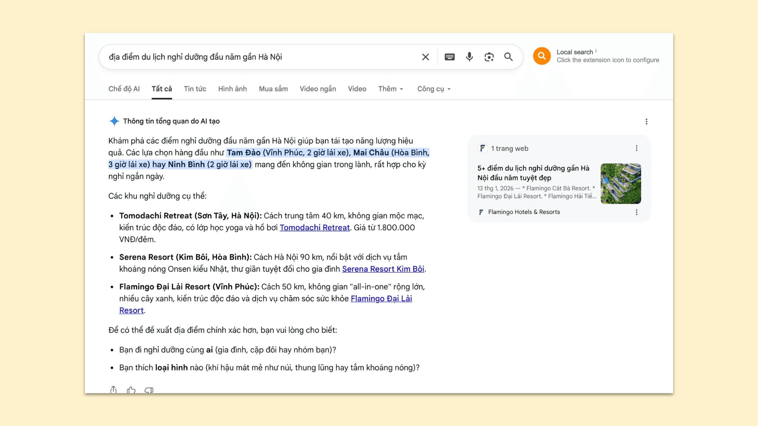The width and height of the screenshot is (758, 426).
Task: Open article '5+ điểm du lịch nghỉ dưỡng'
Action: 533,173
